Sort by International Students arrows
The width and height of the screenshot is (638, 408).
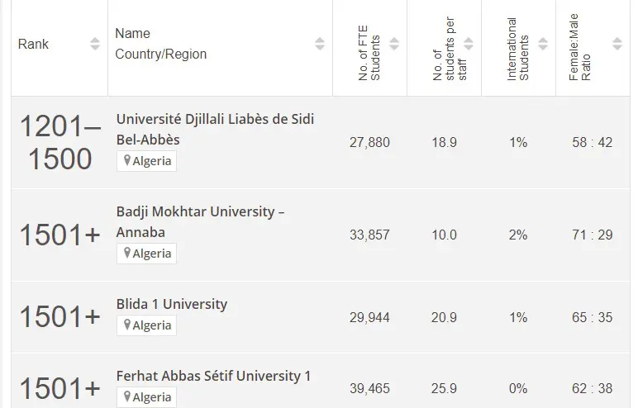[x=543, y=44]
